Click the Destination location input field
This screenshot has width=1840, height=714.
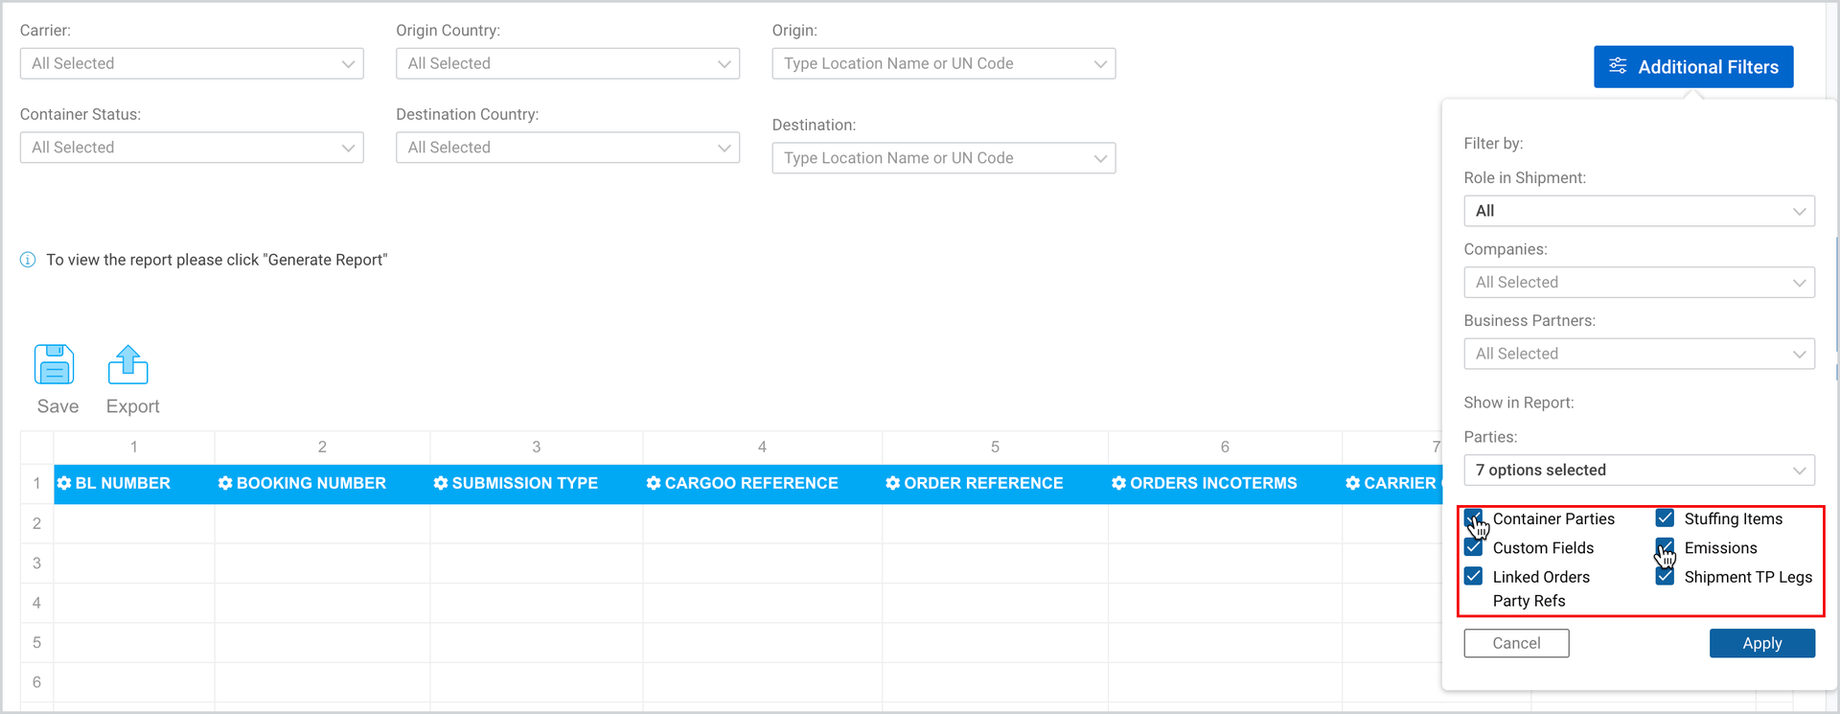click(944, 158)
